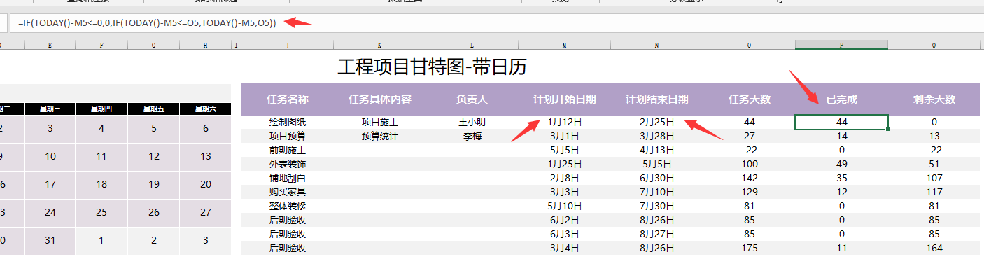Select column L header
The image size is (984, 264).
[x=472, y=45]
